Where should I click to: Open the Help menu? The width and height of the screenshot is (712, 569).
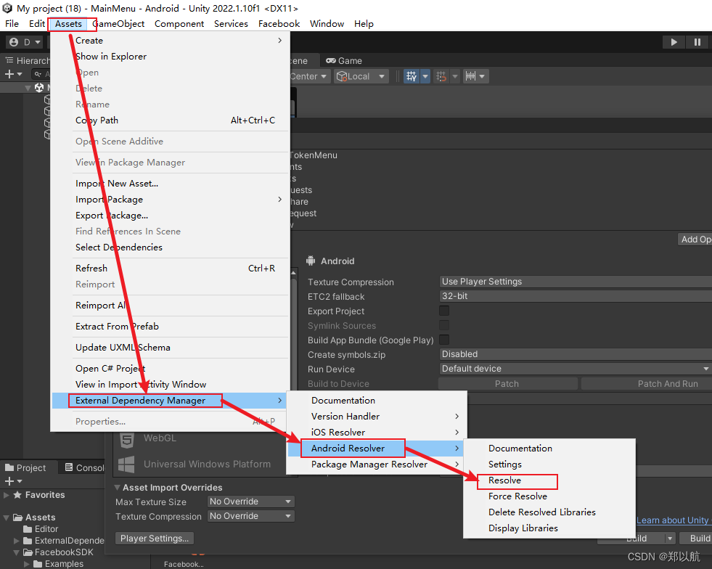click(364, 24)
